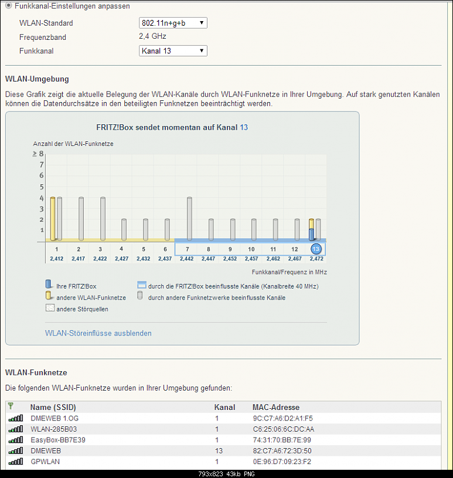Click the MAC-Adresse column header
The width and height of the screenshot is (453, 478).
275,407
